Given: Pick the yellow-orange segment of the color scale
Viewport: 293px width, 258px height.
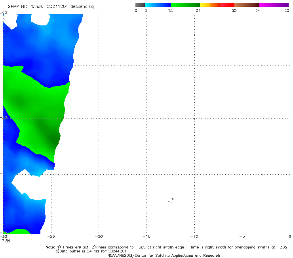Looking at the screenshot, I should pos(210,5).
